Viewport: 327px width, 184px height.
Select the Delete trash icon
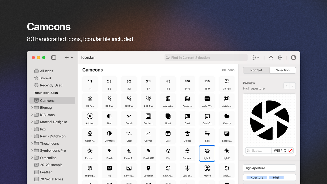187,136
